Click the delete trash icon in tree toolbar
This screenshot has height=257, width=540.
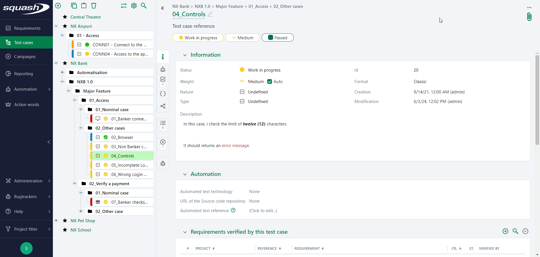click(94, 6)
